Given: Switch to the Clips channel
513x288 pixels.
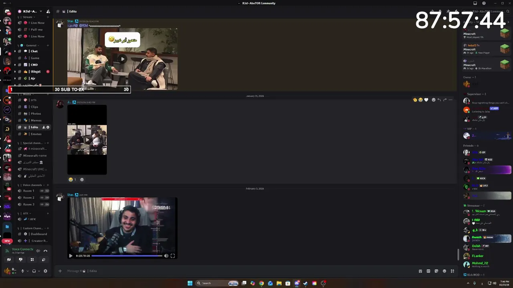Looking at the screenshot, I should [x=34, y=107].
